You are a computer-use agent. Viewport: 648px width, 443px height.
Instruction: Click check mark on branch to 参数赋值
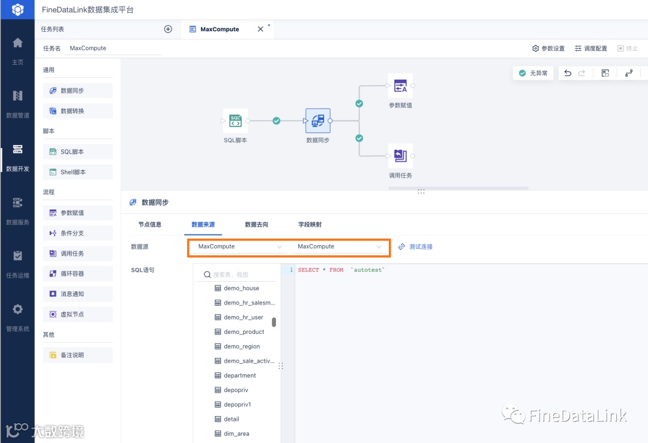359,104
